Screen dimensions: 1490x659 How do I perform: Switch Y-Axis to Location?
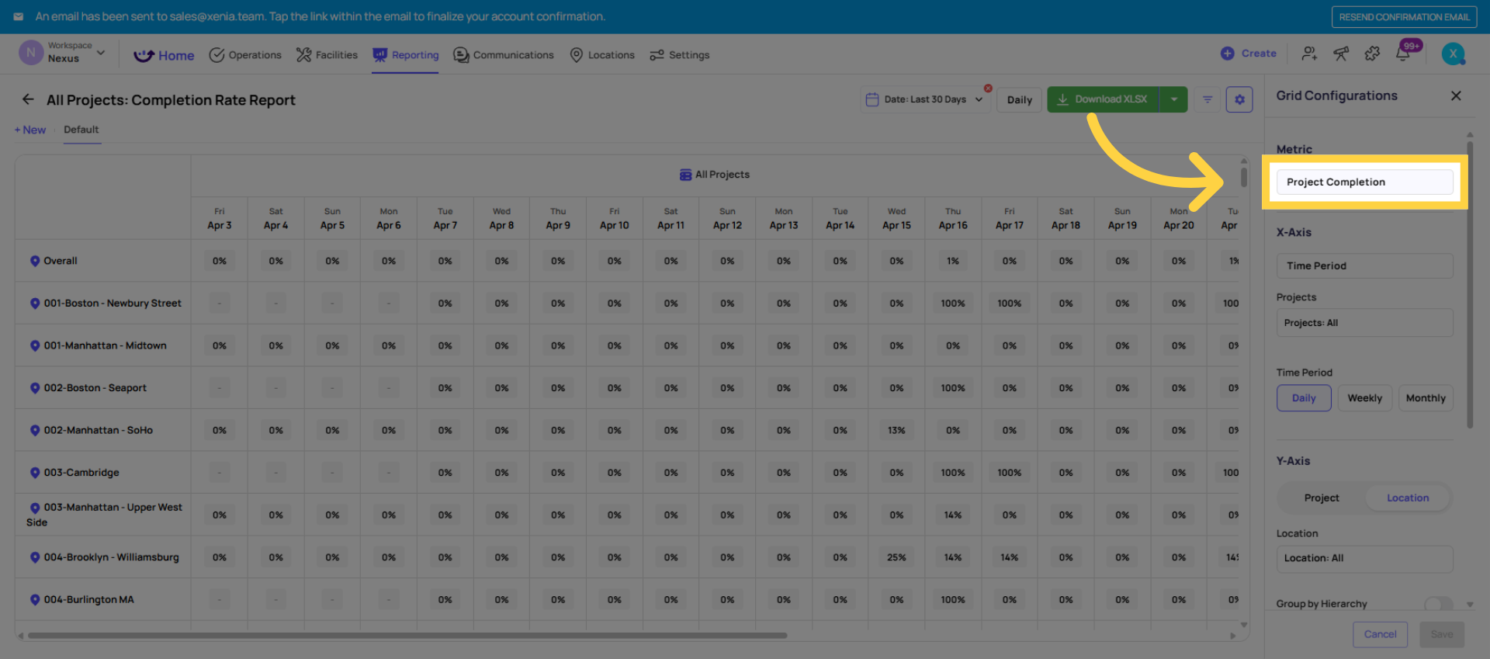[x=1408, y=498]
